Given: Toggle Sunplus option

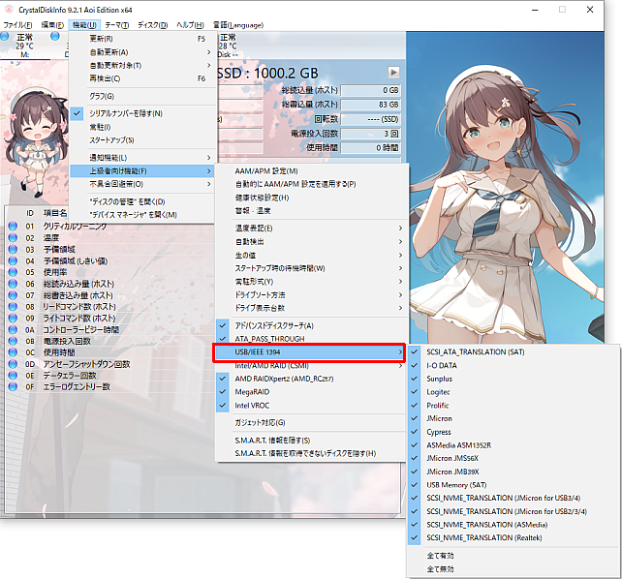Looking at the screenshot, I should [x=513, y=379].
